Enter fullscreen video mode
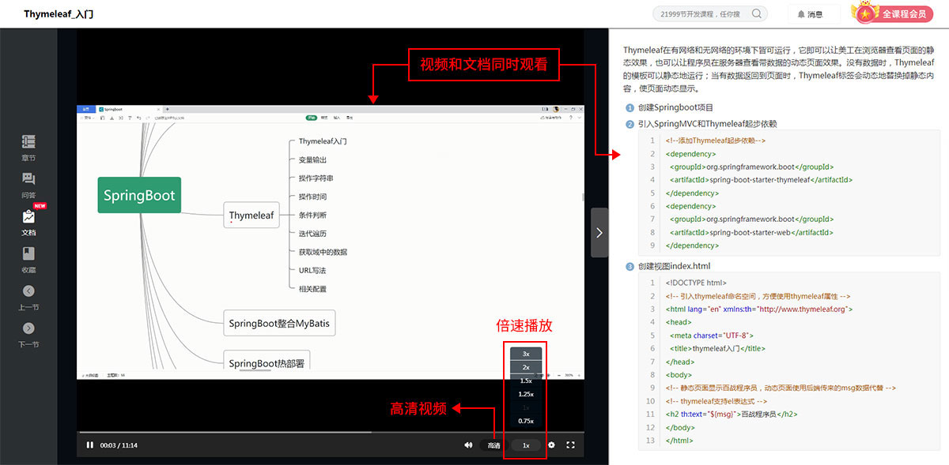The width and height of the screenshot is (949, 465). (x=570, y=445)
